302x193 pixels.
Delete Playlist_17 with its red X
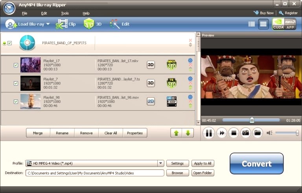point(190,65)
